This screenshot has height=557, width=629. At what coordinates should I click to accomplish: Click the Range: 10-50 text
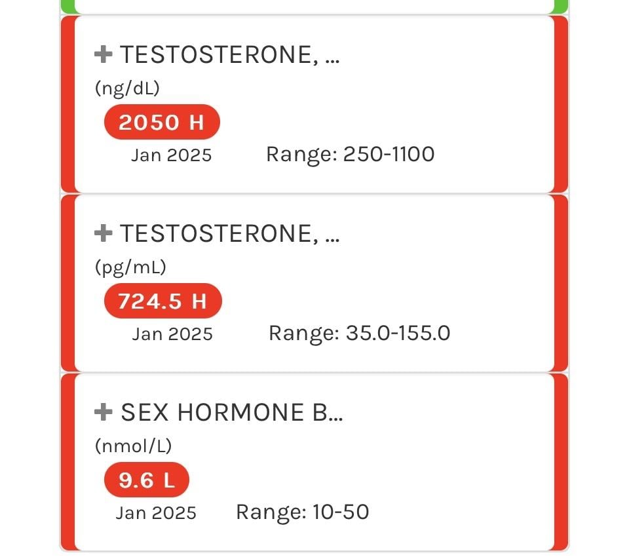pyautogui.click(x=302, y=512)
